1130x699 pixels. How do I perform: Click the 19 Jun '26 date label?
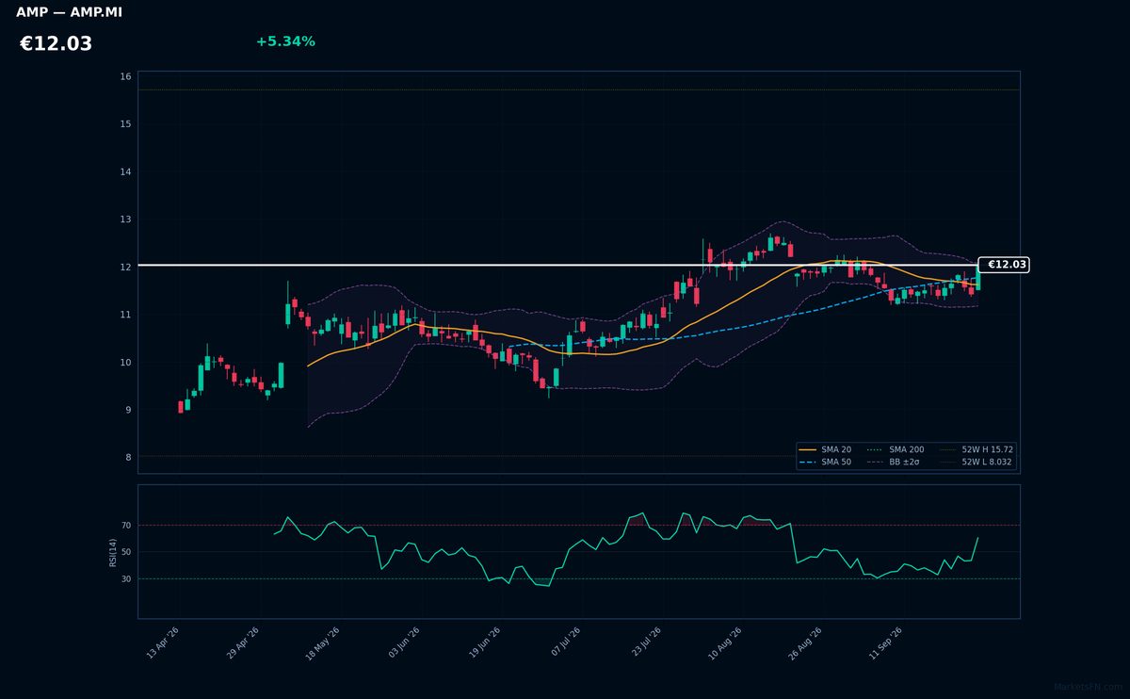pyautogui.click(x=483, y=642)
